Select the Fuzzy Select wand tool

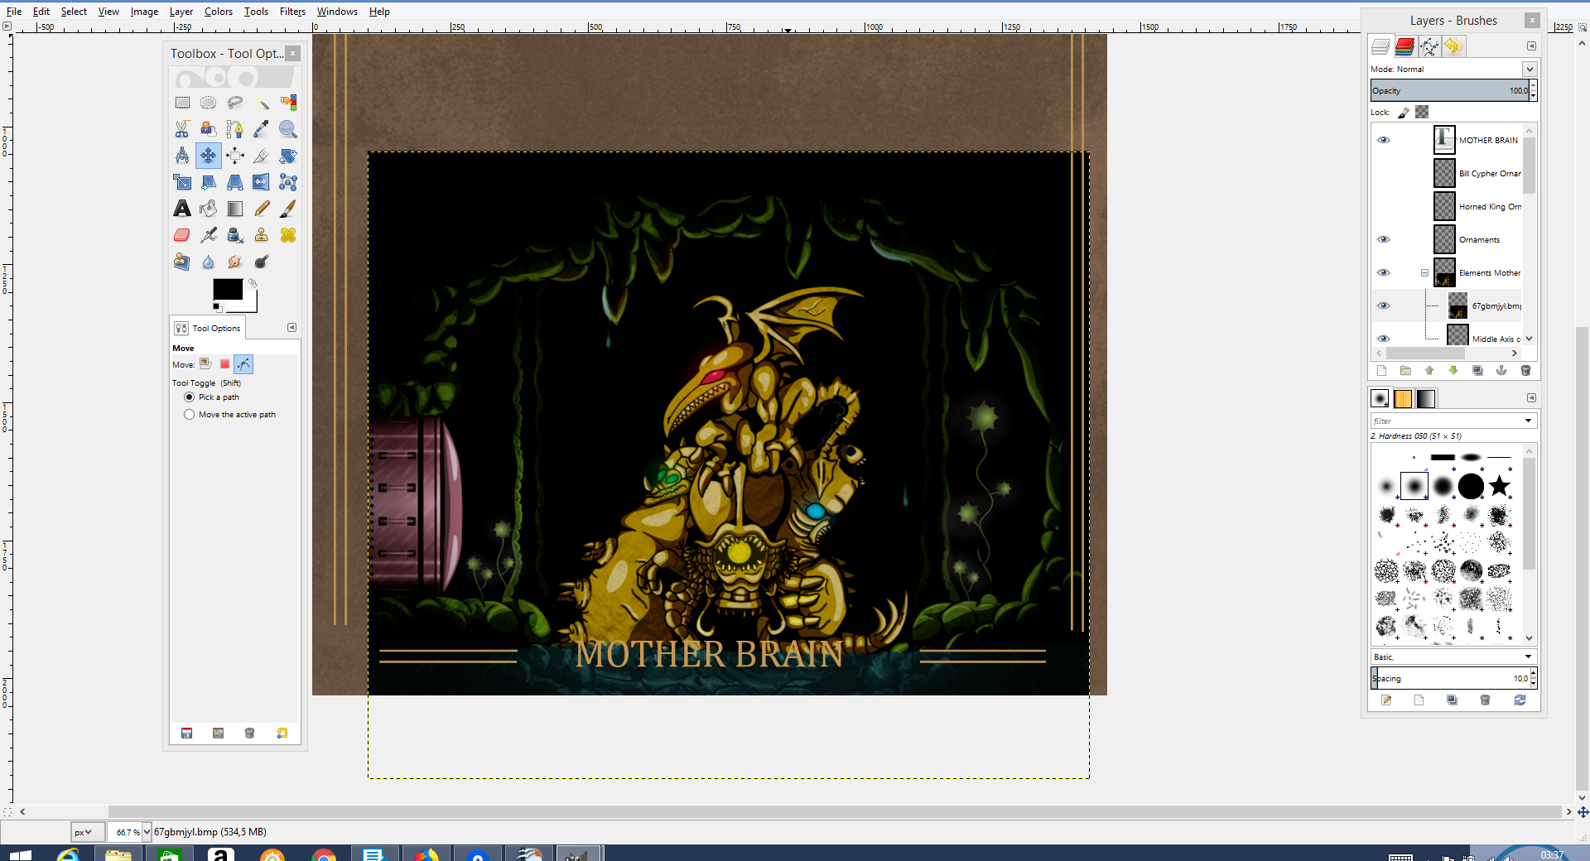262,103
